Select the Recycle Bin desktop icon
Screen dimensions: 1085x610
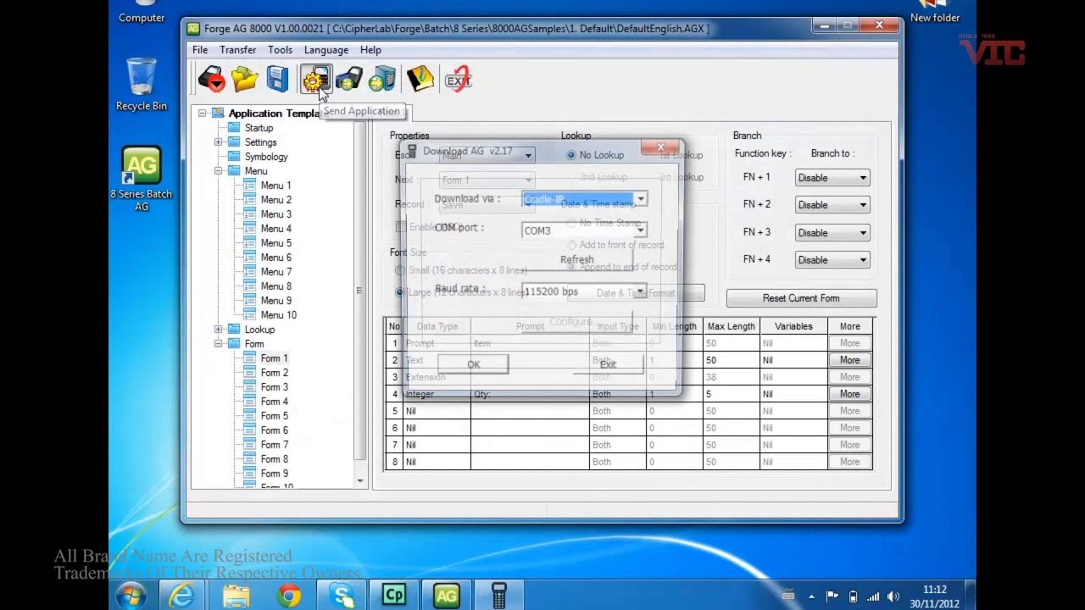click(142, 84)
